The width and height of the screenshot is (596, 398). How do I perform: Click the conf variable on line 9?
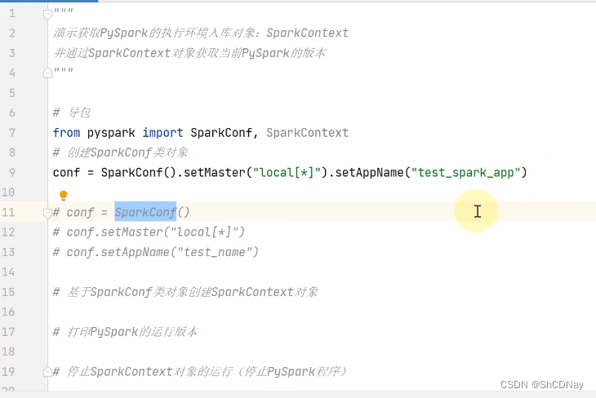pos(66,172)
